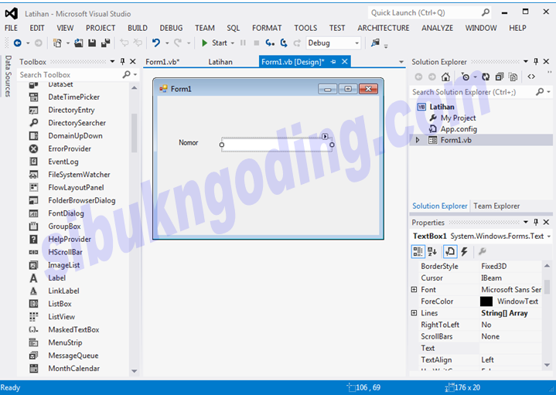Open the Data Sources side tab

pyautogui.click(x=8, y=76)
